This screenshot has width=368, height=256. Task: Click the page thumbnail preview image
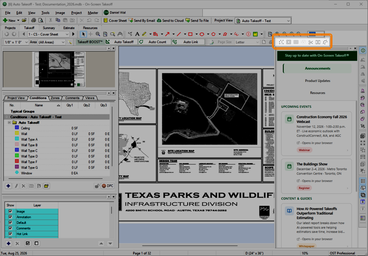click(x=59, y=69)
